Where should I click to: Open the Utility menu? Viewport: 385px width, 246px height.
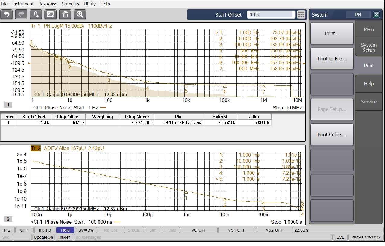[90, 4]
